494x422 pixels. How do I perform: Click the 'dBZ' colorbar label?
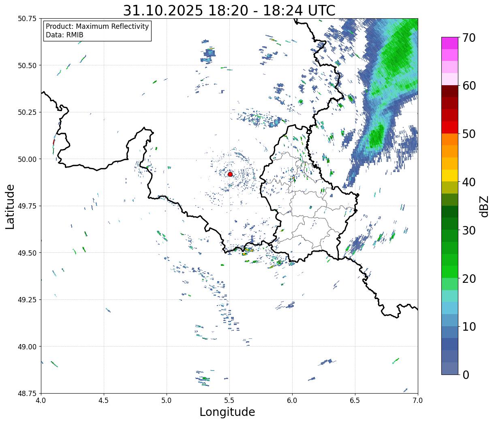484,206
